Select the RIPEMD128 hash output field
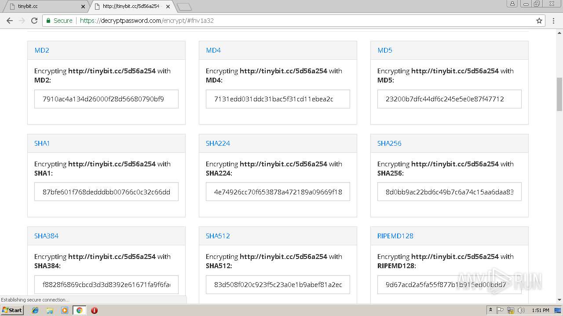 [450, 284]
